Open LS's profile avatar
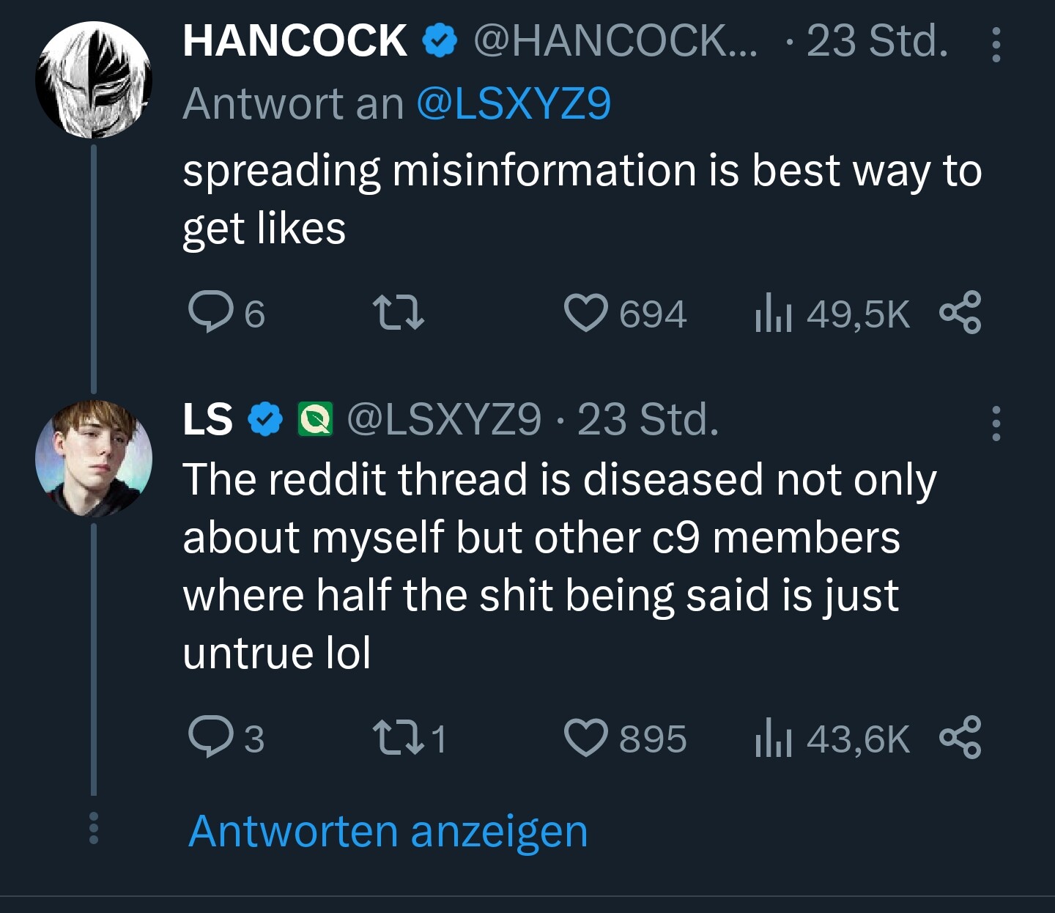The height and width of the screenshot is (913, 1055). [x=94, y=458]
